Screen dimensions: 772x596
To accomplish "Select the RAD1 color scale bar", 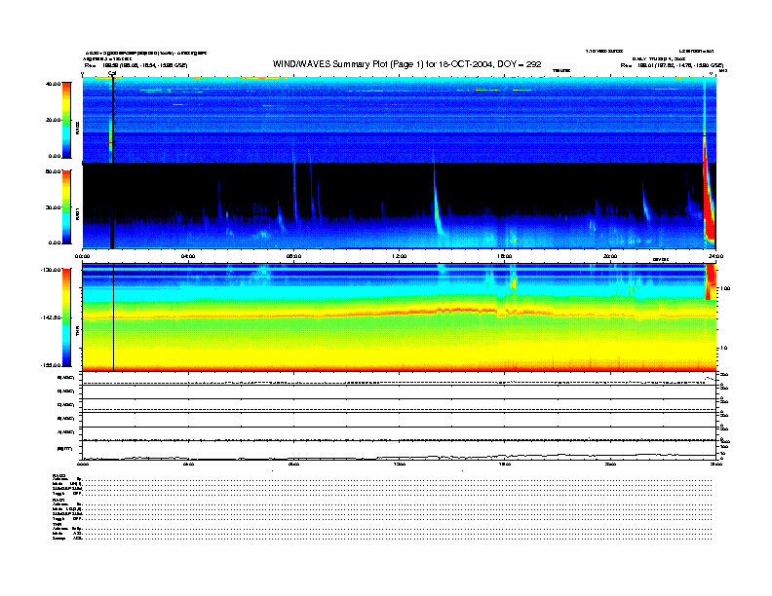I will coord(67,206).
